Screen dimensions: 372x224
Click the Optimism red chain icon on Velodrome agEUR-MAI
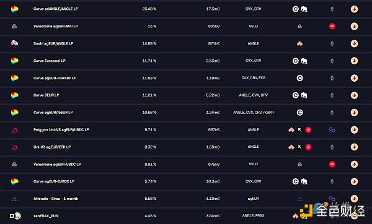coord(332,26)
